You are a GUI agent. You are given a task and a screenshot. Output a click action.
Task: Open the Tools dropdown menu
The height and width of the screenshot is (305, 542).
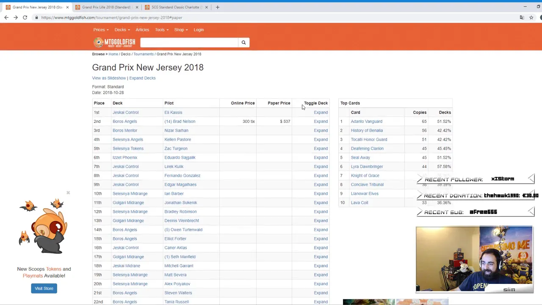click(x=162, y=30)
